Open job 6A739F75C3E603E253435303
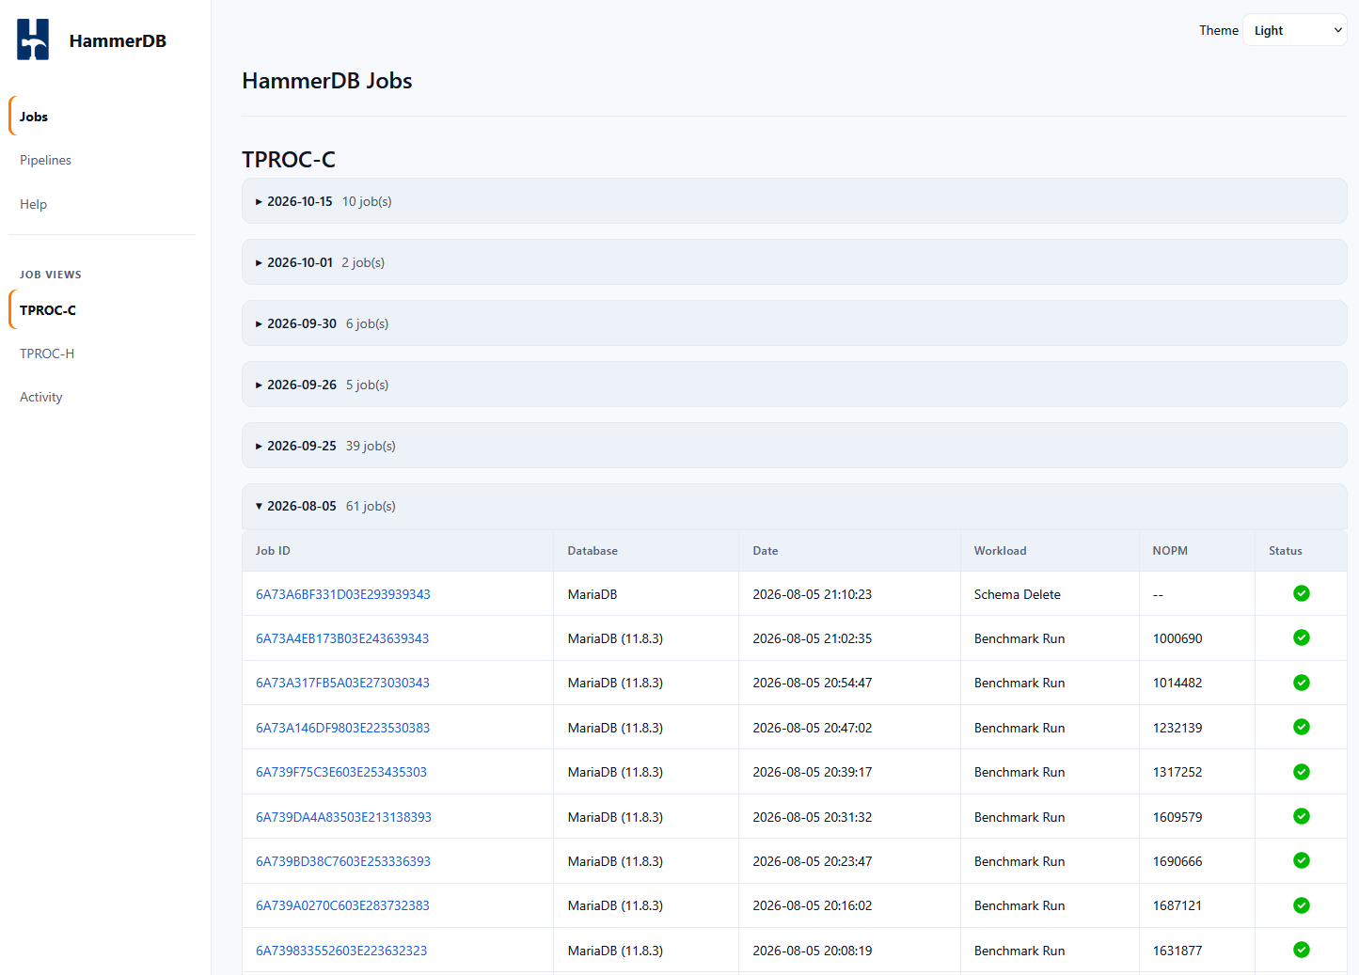Image resolution: width=1359 pixels, height=975 pixels. click(341, 772)
